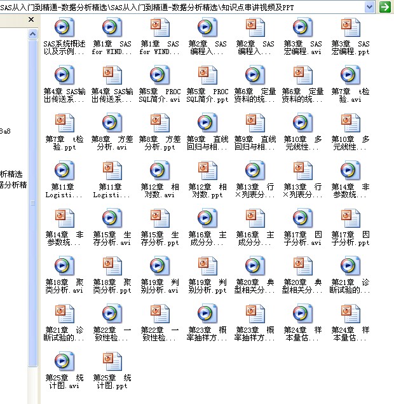Click the file name 第20章 典型相关分... under the presentation icon
This screenshot has height=404, width=394.
coord(302,286)
